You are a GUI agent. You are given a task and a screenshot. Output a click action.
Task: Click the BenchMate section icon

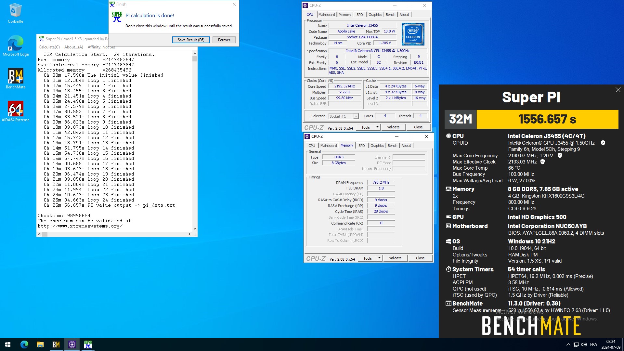(448, 303)
